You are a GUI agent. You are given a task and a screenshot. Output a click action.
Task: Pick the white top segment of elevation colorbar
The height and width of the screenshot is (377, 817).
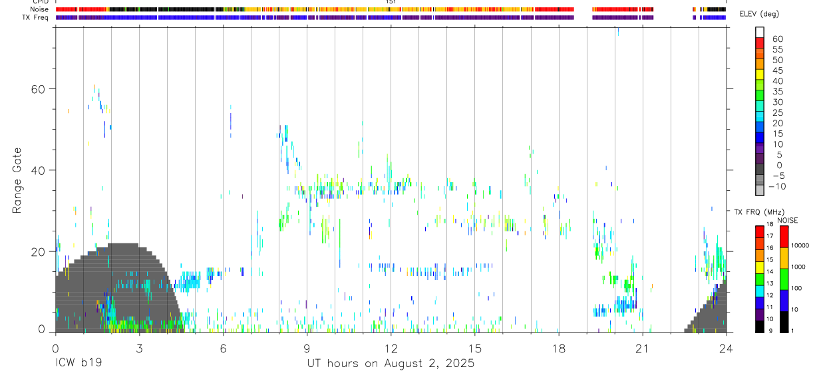(x=760, y=32)
